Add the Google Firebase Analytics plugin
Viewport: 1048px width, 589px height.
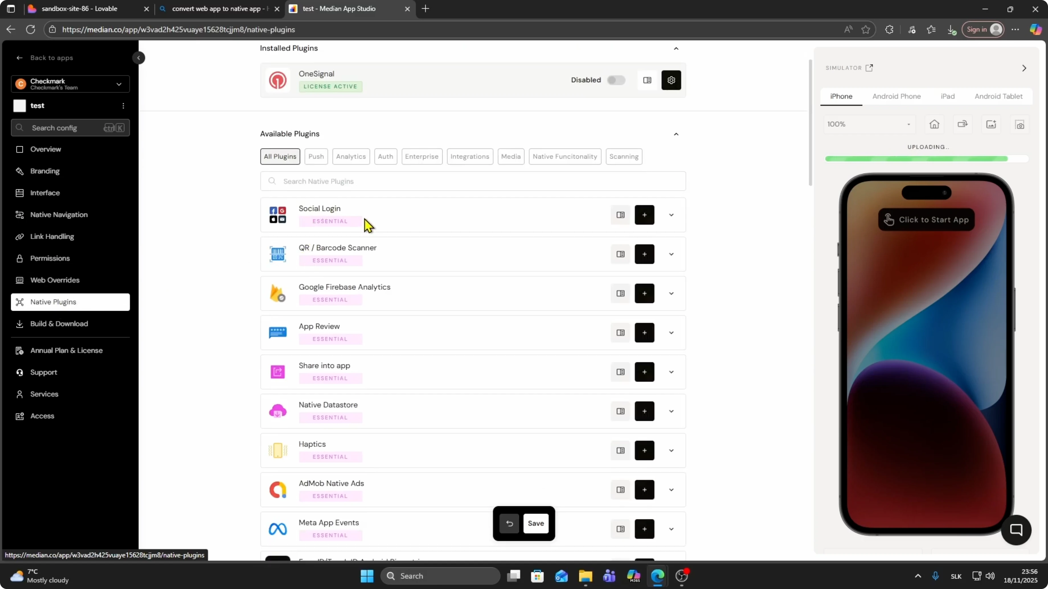pos(644,293)
